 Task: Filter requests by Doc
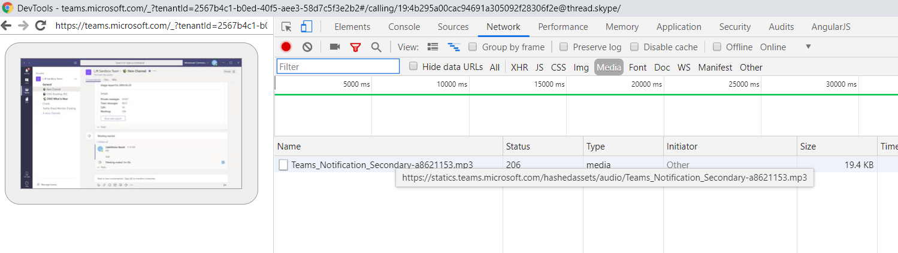[x=662, y=67]
